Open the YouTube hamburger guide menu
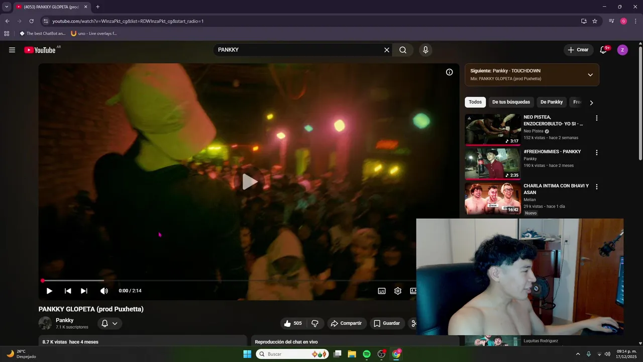Image resolution: width=643 pixels, height=362 pixels. (x=12, y=50)
